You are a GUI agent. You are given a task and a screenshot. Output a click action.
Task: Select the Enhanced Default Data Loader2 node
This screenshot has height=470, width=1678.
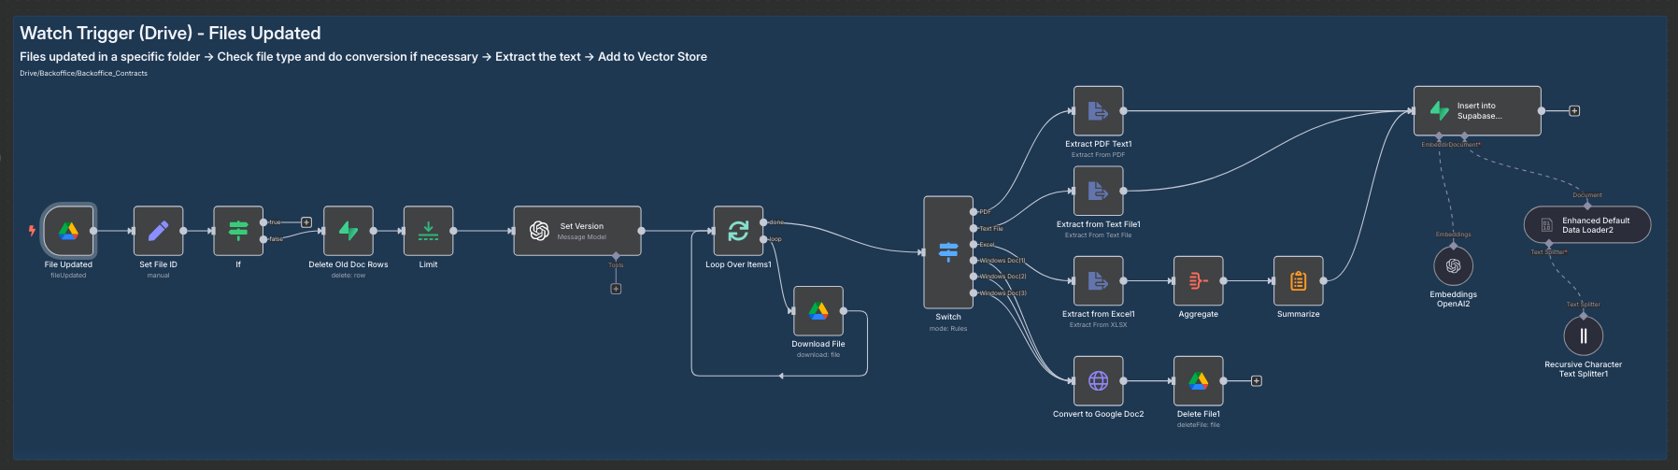click(1587, 225)
